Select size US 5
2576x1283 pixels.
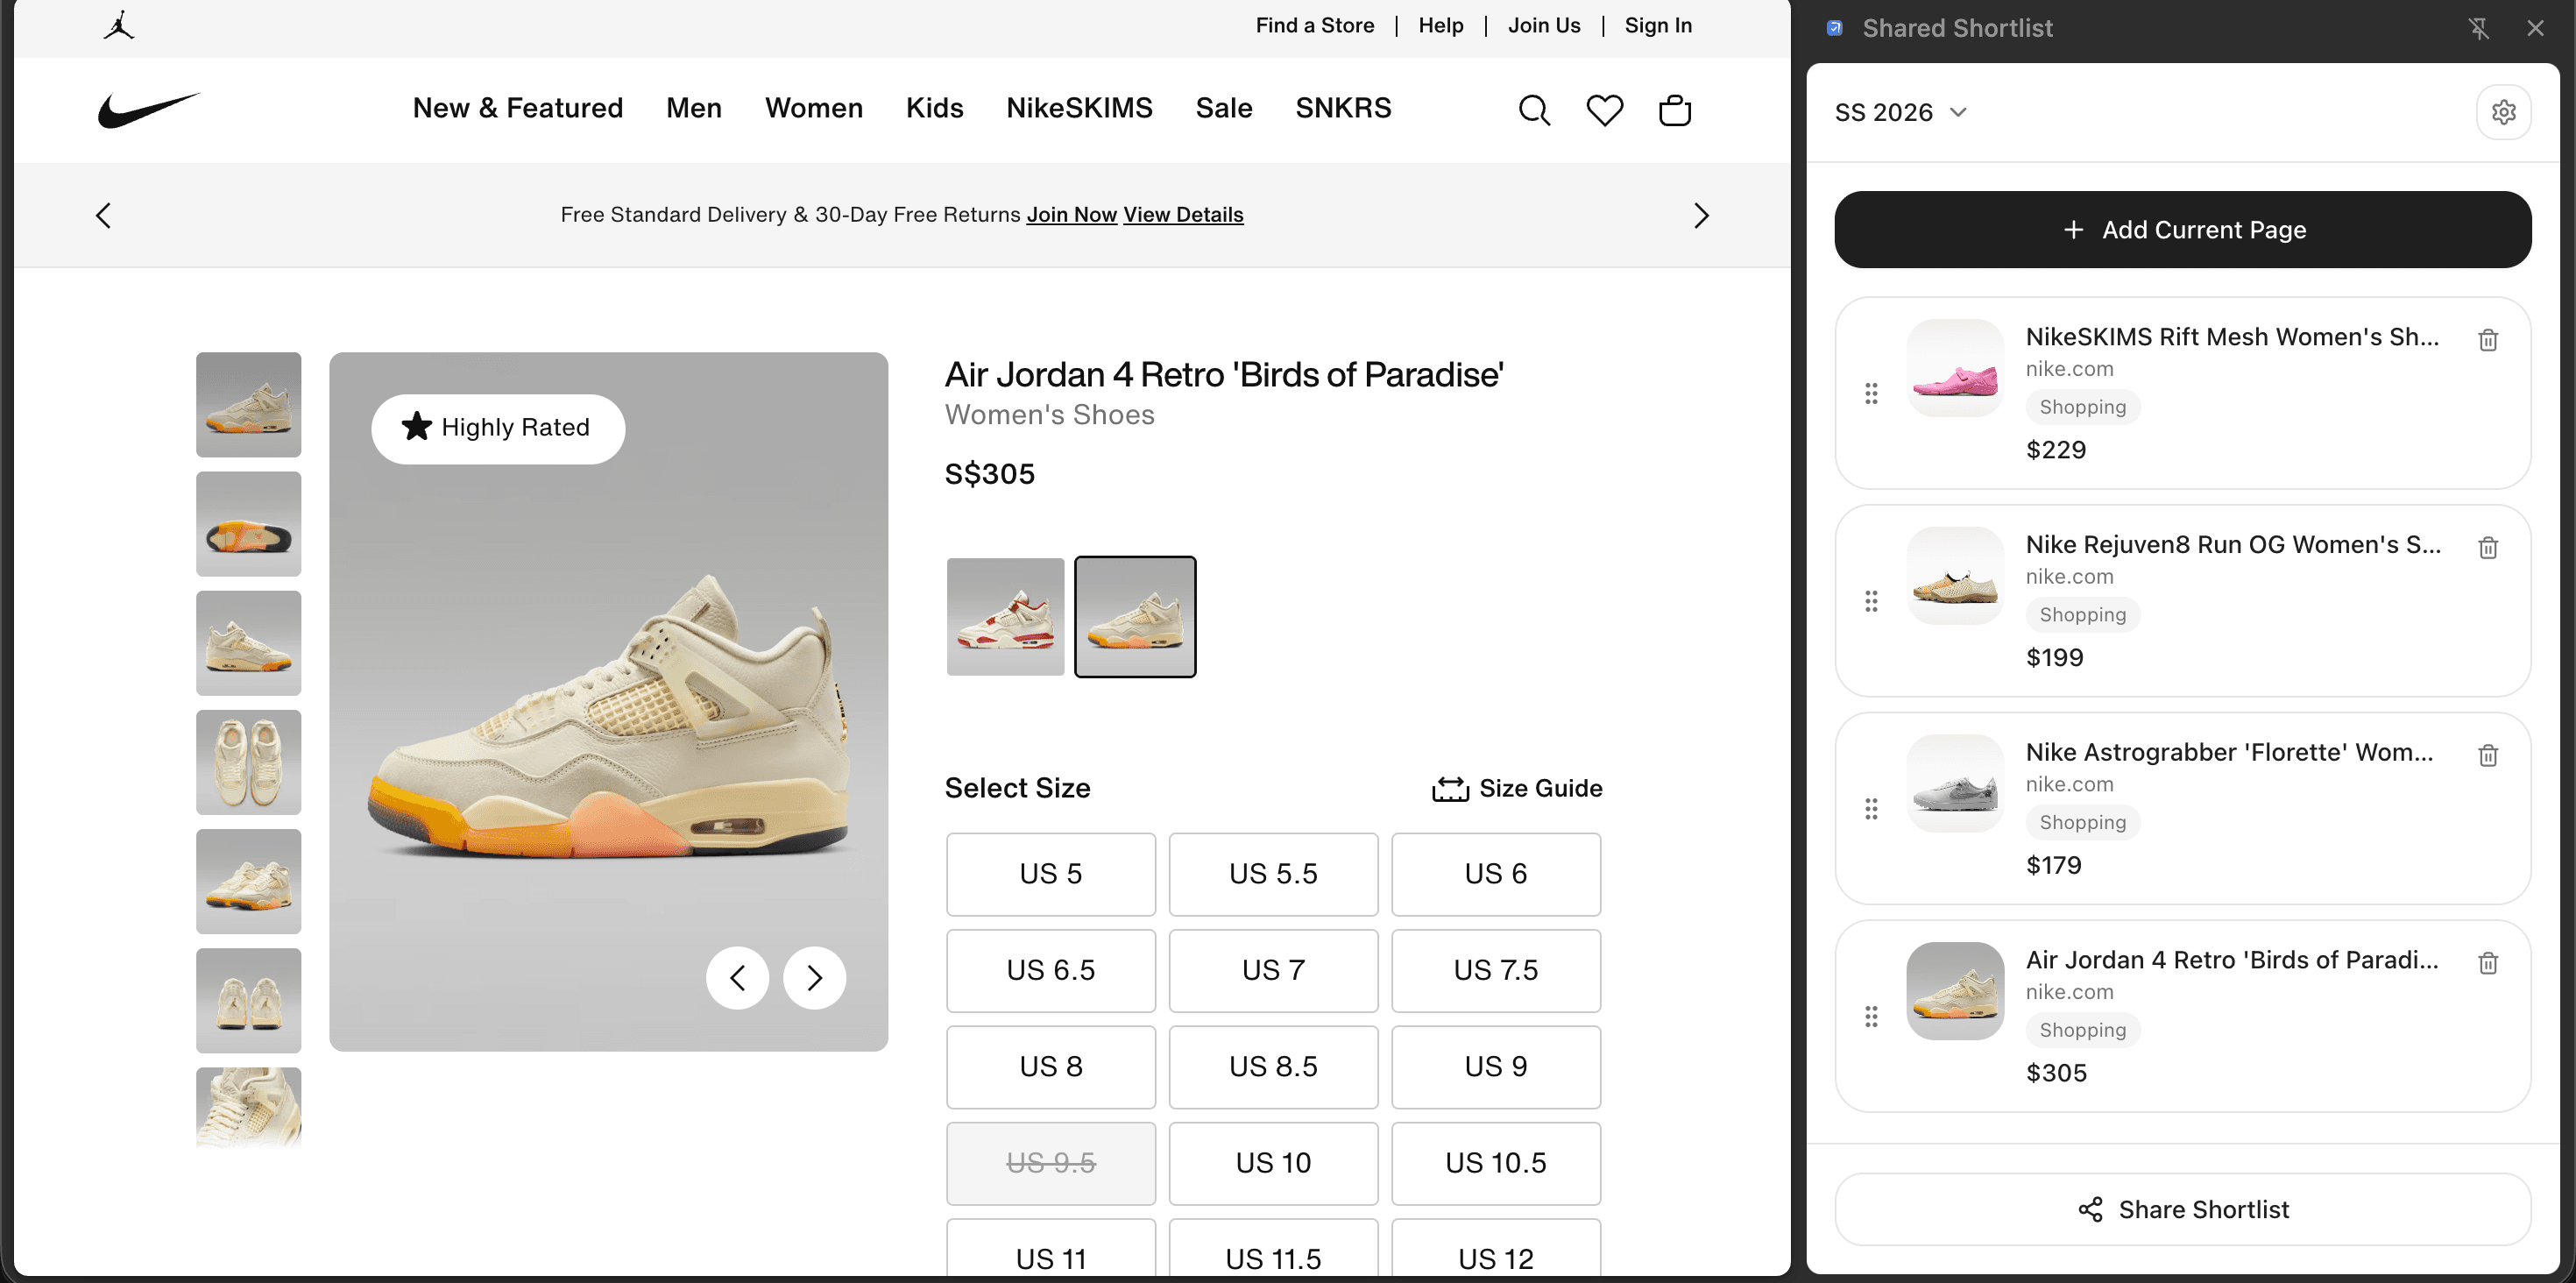[1050, 874]
